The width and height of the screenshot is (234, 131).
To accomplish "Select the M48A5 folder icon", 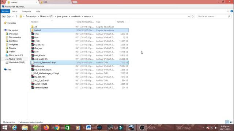I will [33, 30].
